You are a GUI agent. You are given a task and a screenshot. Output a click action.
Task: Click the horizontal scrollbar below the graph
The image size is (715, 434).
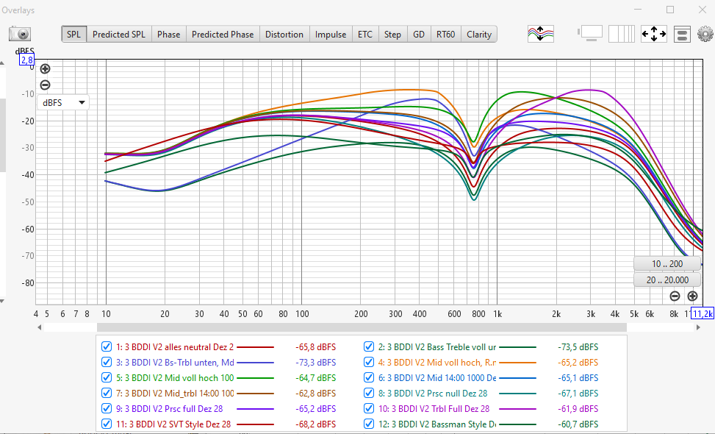(360, 327)
